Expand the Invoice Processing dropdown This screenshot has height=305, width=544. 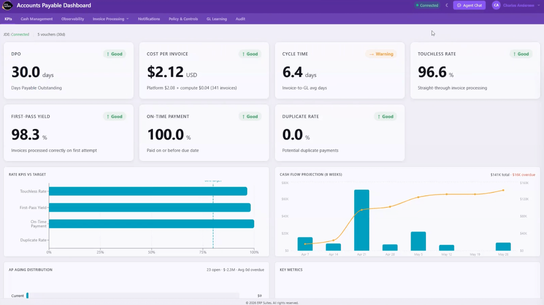110,19
